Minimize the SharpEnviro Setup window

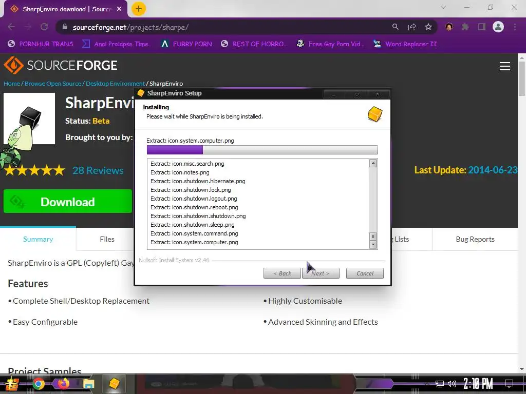click(334, 94)
